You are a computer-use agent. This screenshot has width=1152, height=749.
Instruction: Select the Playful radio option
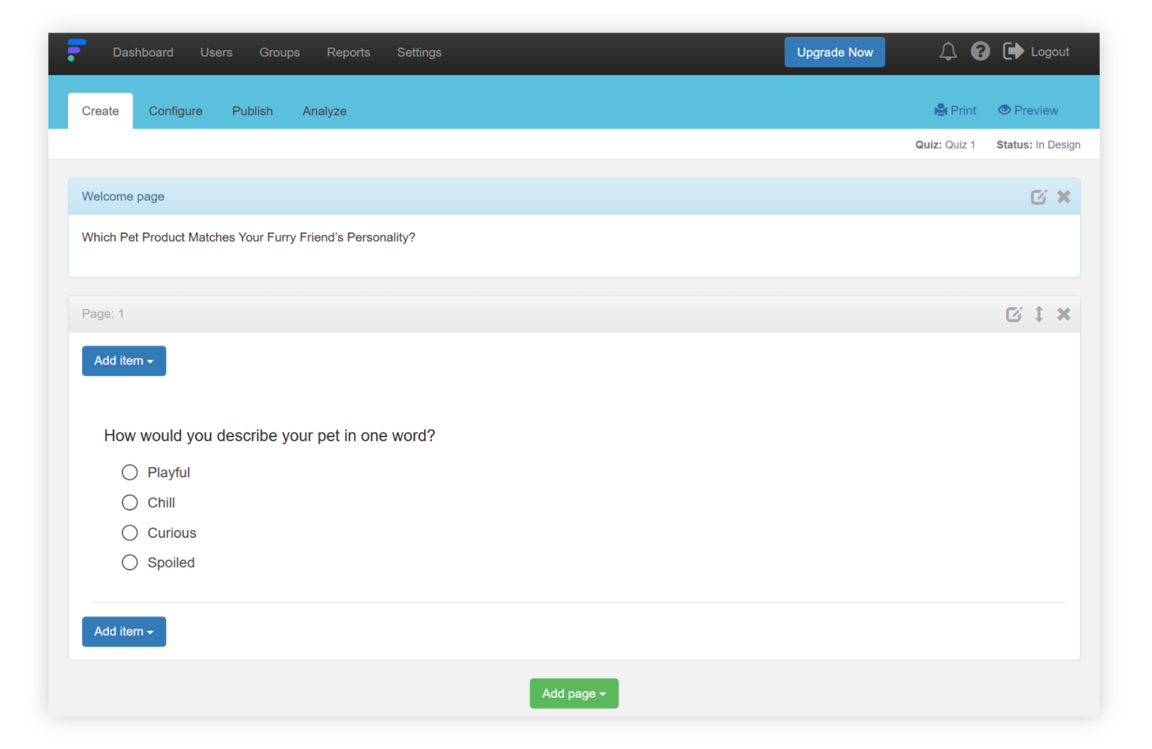coord(130,472)
